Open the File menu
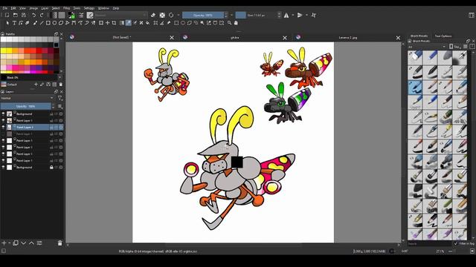Viewport: 476px width, 267px height. tap(5, 8)
